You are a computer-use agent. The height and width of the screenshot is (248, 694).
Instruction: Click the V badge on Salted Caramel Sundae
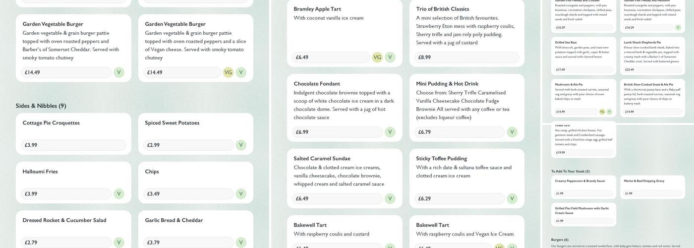coord(390,199)
